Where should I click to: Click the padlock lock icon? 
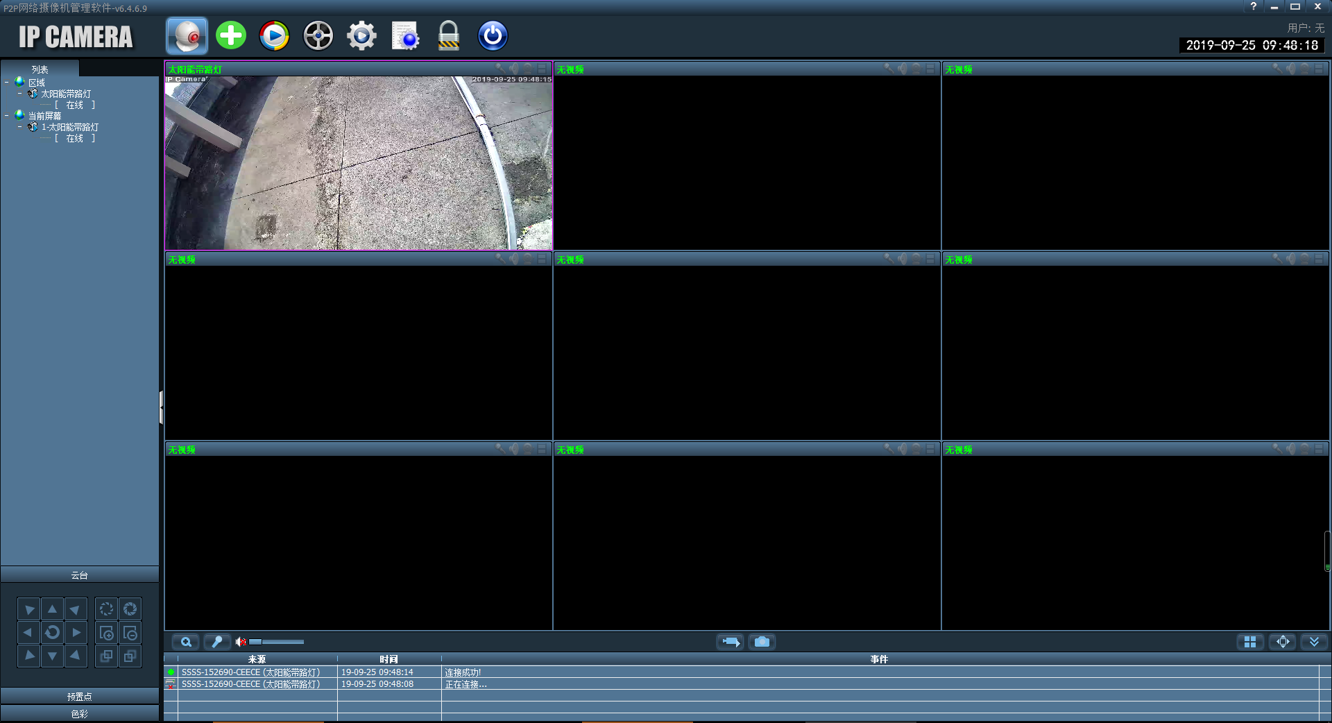(x=449, y=35)
